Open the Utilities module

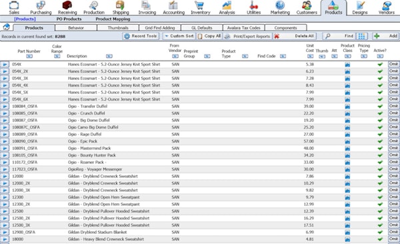253,7
